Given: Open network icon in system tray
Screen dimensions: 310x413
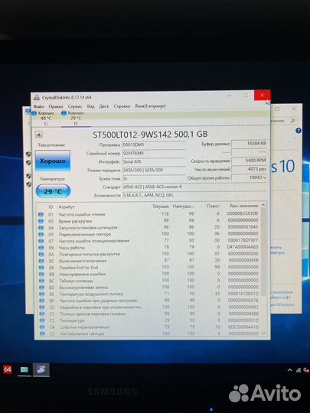Looking at the screenshot, I should coord(299,370).
